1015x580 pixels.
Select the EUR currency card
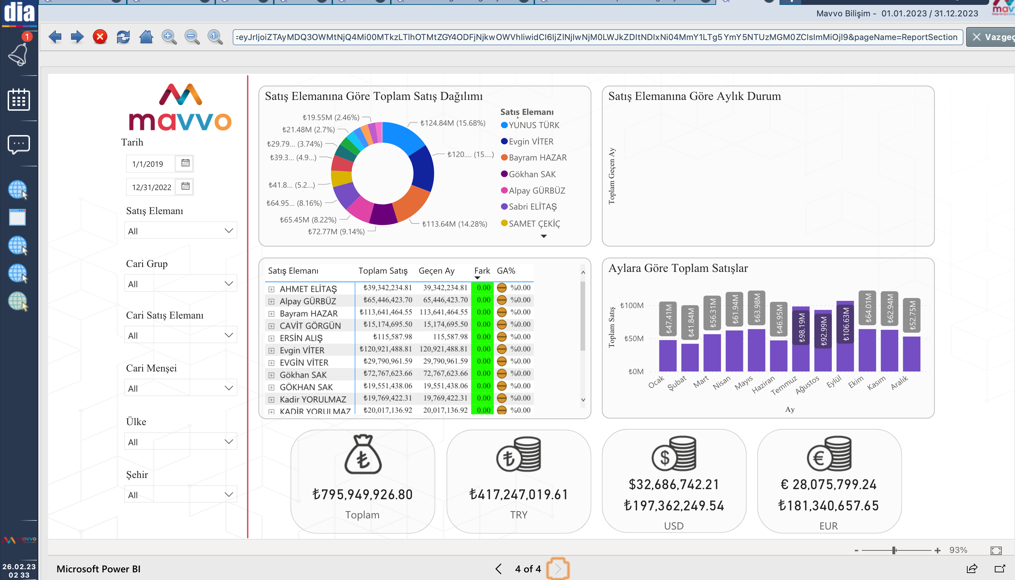tap(829, 481)
